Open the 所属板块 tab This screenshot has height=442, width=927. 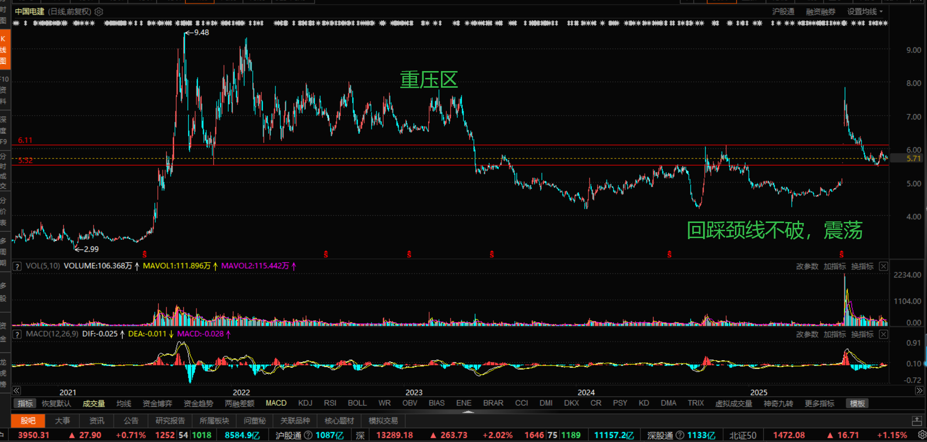214,420
